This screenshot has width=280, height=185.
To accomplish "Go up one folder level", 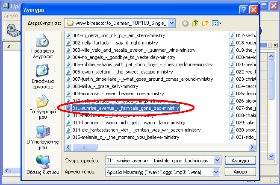I will tap(195, 23).
